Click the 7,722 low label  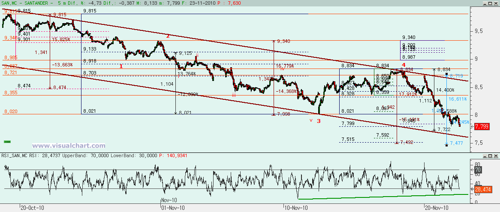pos(444,129)
